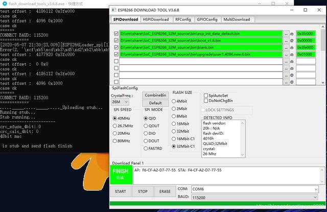Uncheck the user1.4096.new.6.bin row checkbox

pyautogui.click(x=116, y=54)
